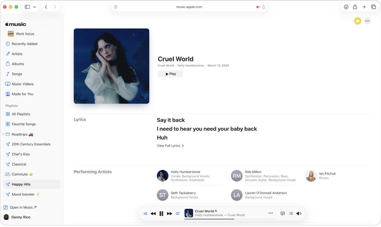381x227 pixels.
Task: Open the 20th Century Essentials playlist
Action: click(32, 144)
